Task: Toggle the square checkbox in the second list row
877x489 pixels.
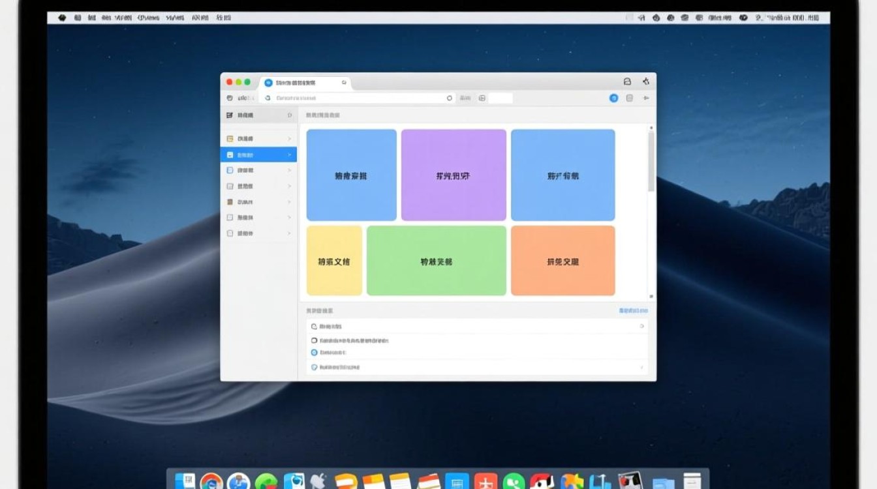Action: tap(314, 340)
